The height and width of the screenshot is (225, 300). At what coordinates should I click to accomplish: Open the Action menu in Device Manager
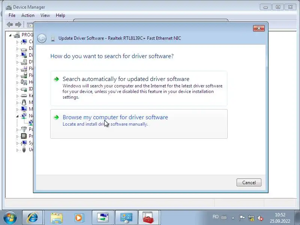point(28,15)
